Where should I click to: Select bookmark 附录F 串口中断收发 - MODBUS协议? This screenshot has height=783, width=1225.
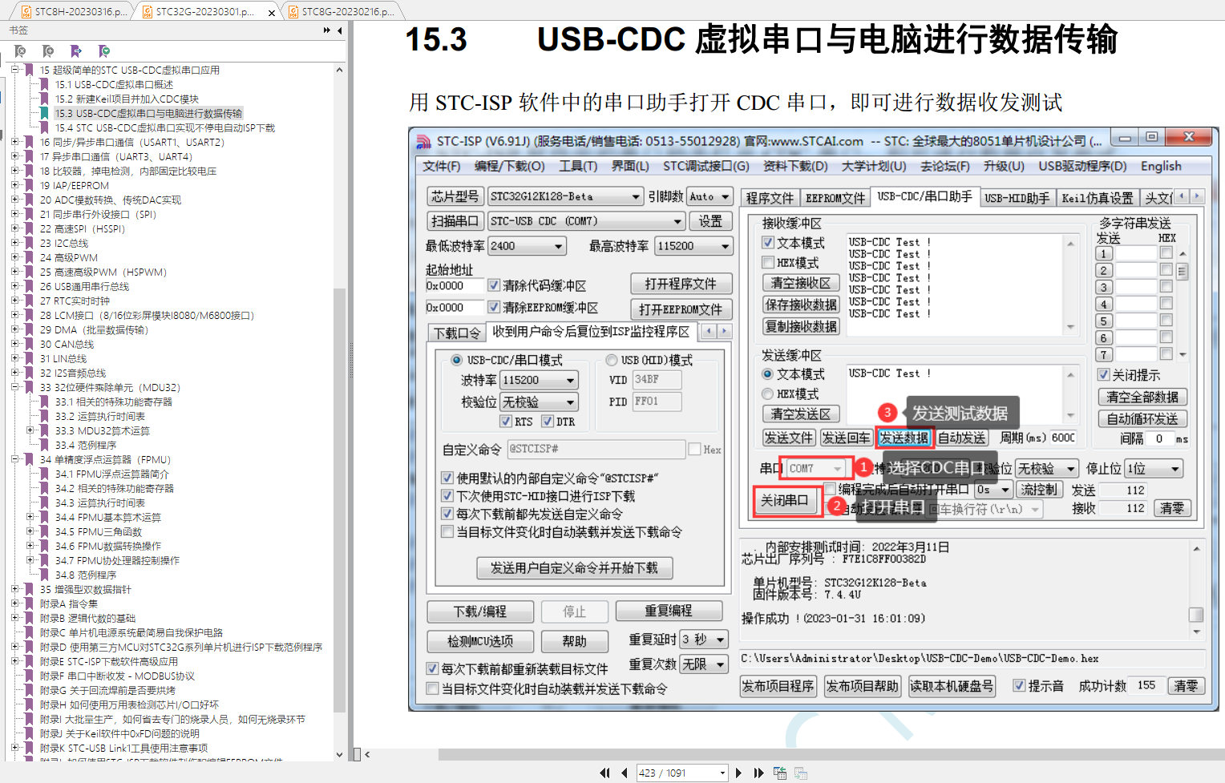(x=117, y=676)
